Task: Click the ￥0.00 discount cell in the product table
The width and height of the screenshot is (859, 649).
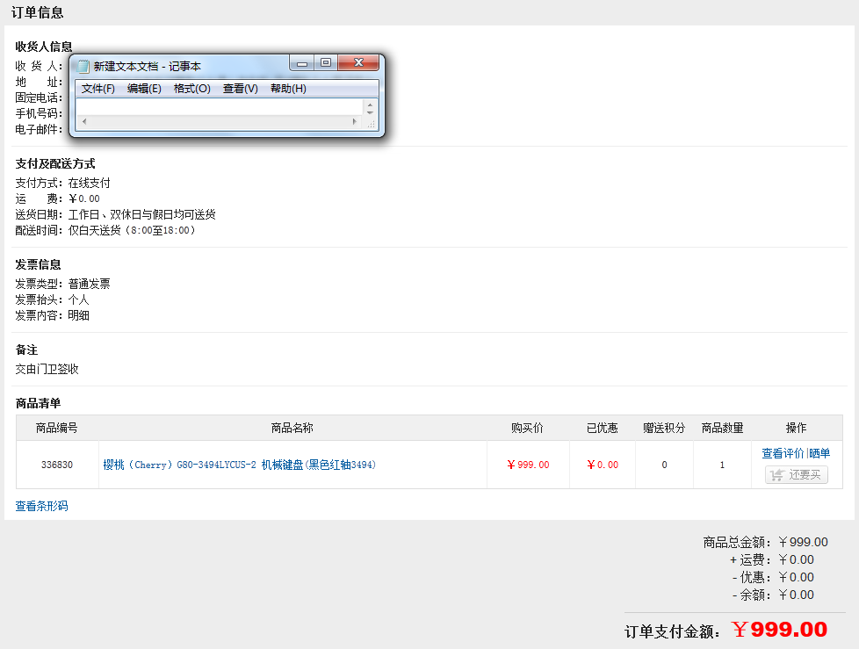Action: point(603,465)
